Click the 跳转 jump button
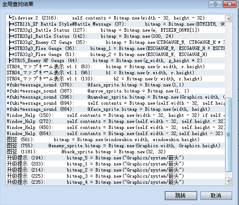The width and height of the screenshot is (239, 205). 181,195
